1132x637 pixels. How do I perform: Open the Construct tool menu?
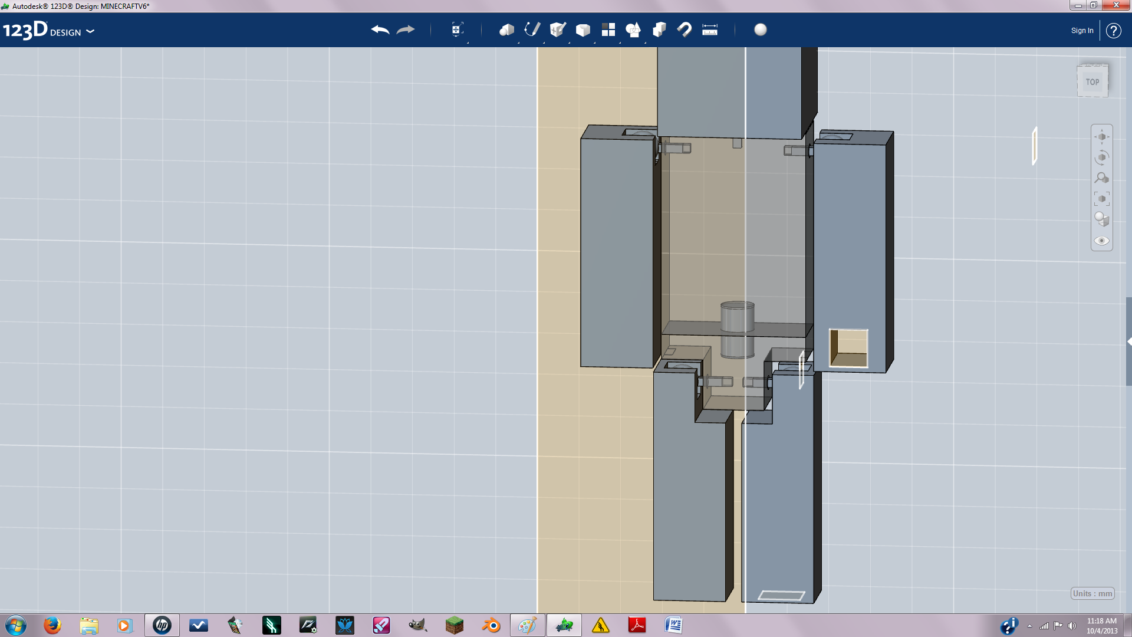[x=558, y=29]
